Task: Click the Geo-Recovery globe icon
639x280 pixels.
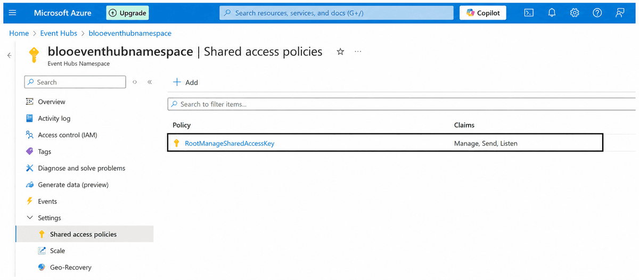Action: click(x=42, y=267)
